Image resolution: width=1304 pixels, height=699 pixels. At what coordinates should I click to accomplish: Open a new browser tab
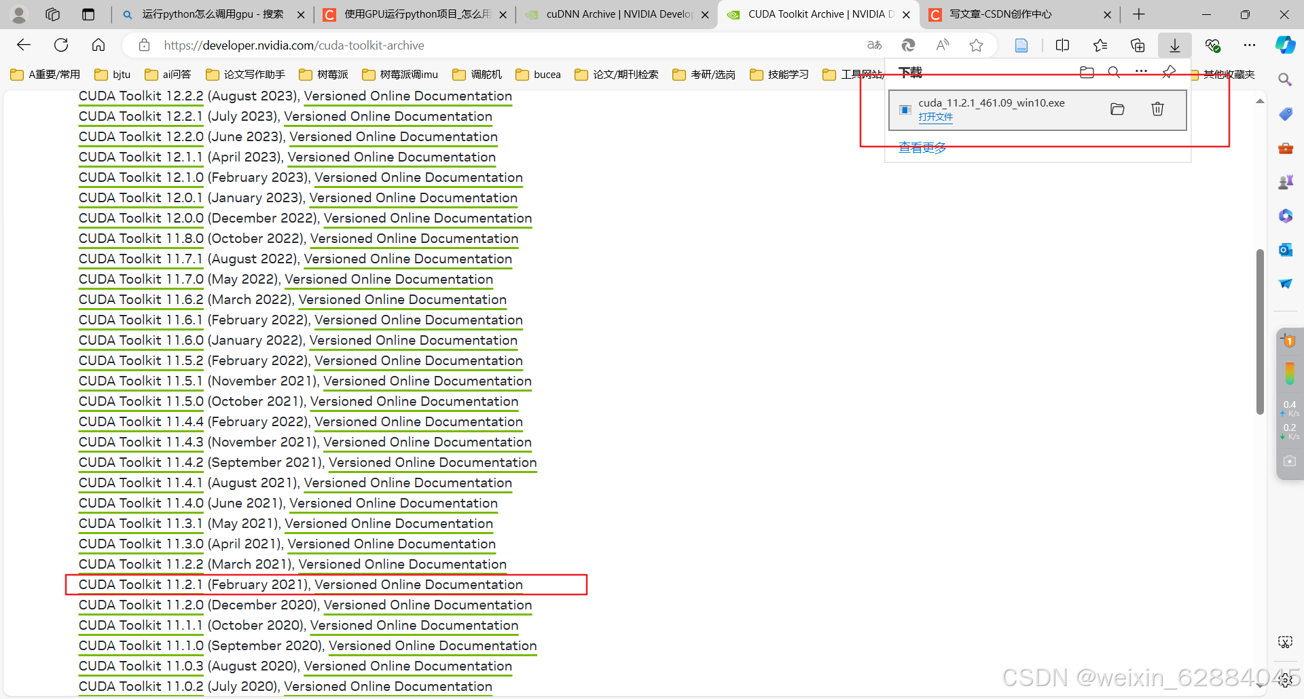[1139, 14]
